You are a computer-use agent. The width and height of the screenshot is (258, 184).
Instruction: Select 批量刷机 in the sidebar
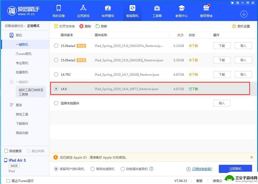click(x=22, y=72)
